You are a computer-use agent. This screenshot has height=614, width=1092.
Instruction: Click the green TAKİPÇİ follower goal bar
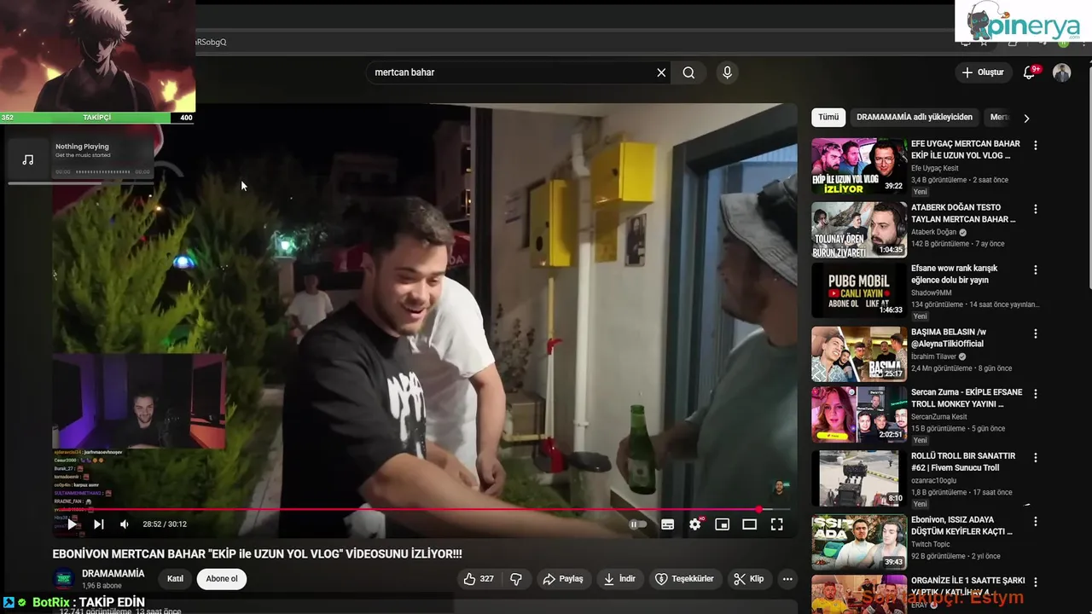tap(97, 118)
